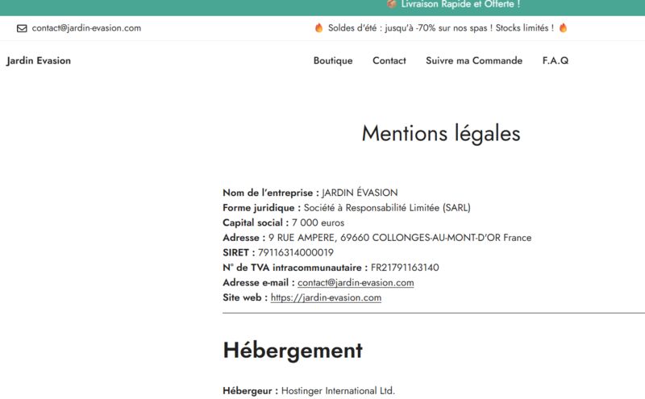
Task: Click the Hébergement section heading
Action: coord(293,351)
